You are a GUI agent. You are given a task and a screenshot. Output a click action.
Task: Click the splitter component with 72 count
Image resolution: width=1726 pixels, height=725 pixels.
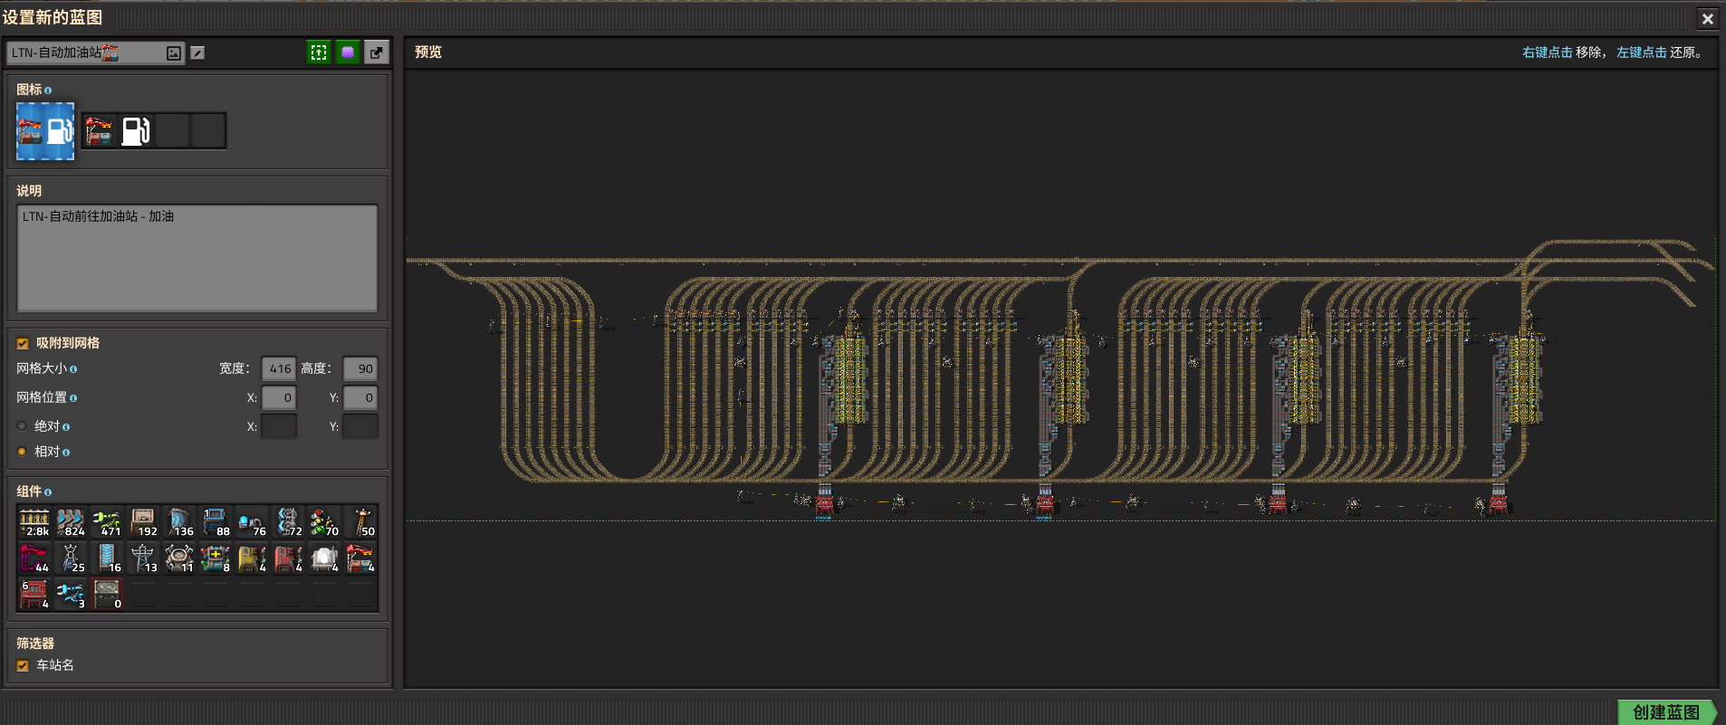pos(288,522)
